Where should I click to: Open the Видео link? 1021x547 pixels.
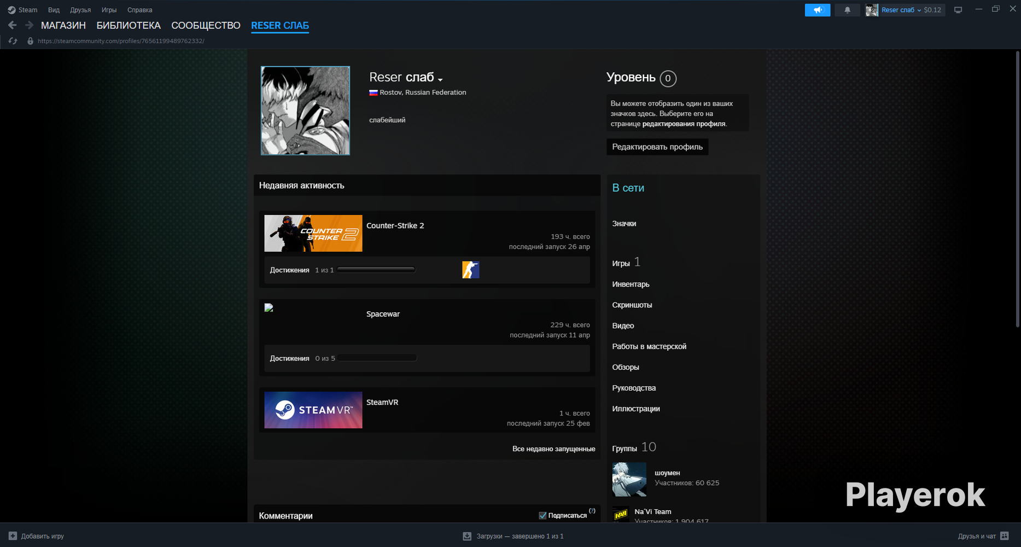623,326
